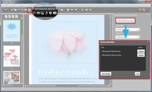152x92 pixels.
Task: Click the Add Image picture icon
Action: [x=26, y=10]
